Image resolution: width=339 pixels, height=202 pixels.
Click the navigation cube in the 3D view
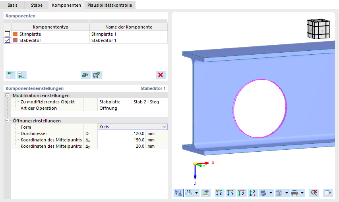(x=318, y=29)
